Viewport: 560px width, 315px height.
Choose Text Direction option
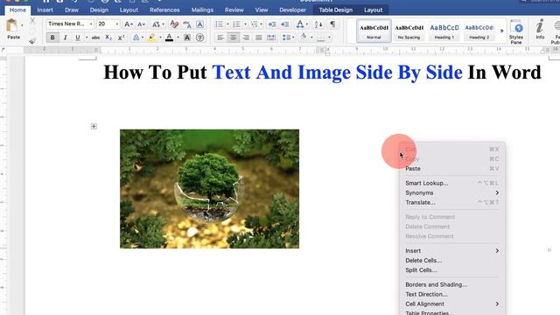tap(452, 294)
